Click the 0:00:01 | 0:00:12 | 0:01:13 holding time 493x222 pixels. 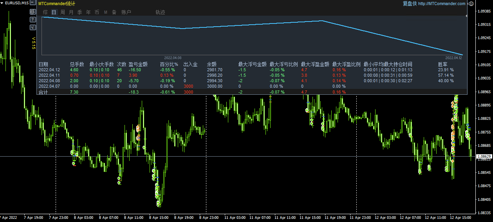tap(388, 70)
